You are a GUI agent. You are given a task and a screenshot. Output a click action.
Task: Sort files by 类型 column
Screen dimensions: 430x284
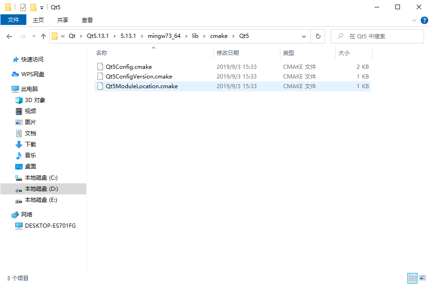[308, 53]
